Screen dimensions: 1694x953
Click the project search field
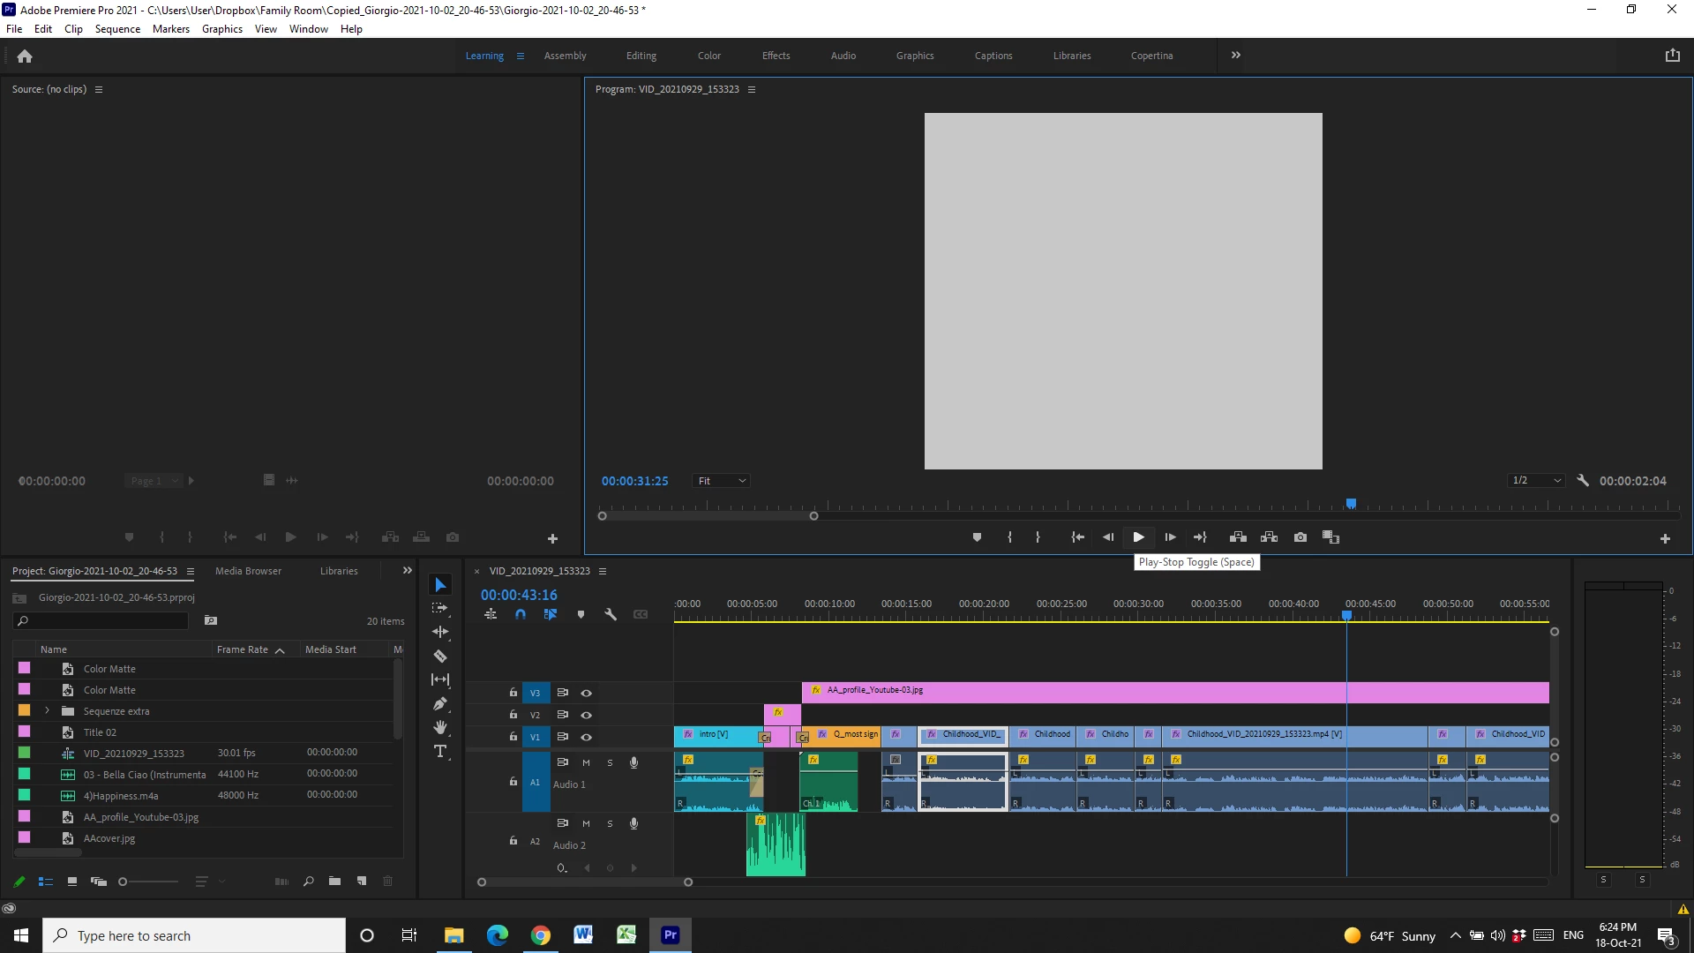pyautogui.click(x=106, y=621)
